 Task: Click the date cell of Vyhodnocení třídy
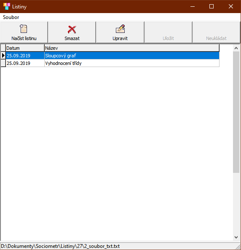[x=25, y=63]
